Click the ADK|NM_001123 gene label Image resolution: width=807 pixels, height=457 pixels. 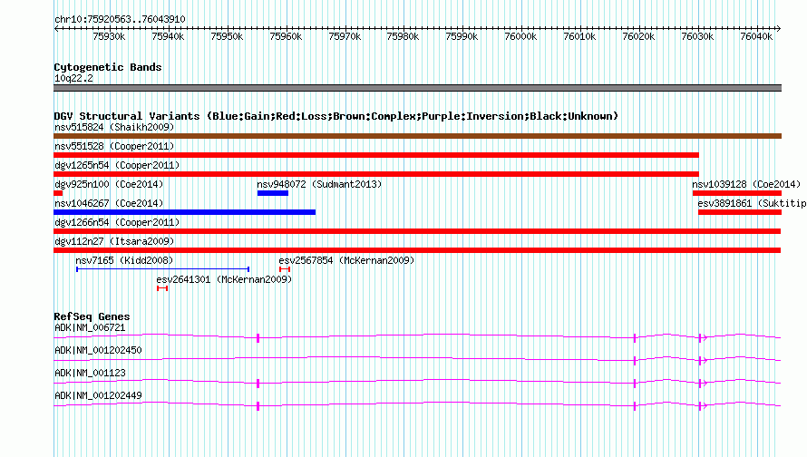pos(90,373)
